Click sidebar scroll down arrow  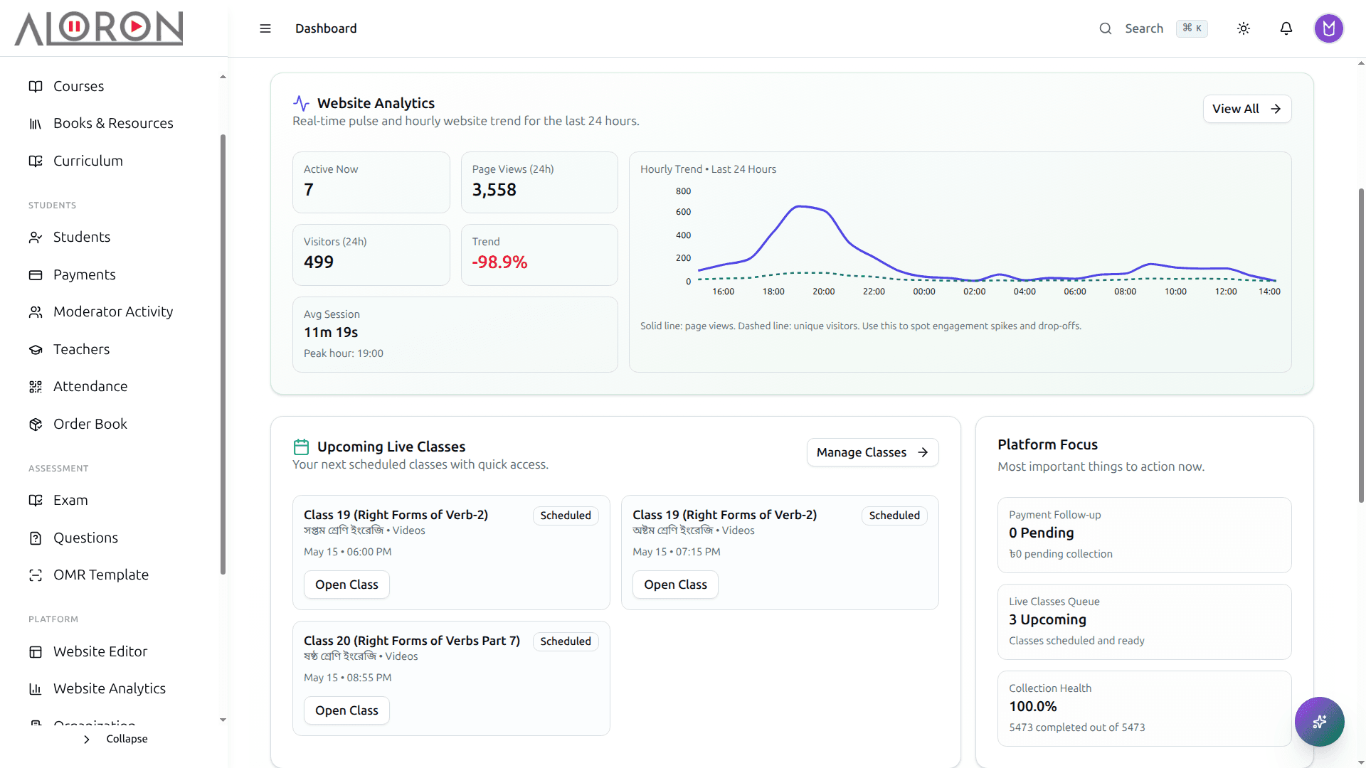click(x=223, y=720)
